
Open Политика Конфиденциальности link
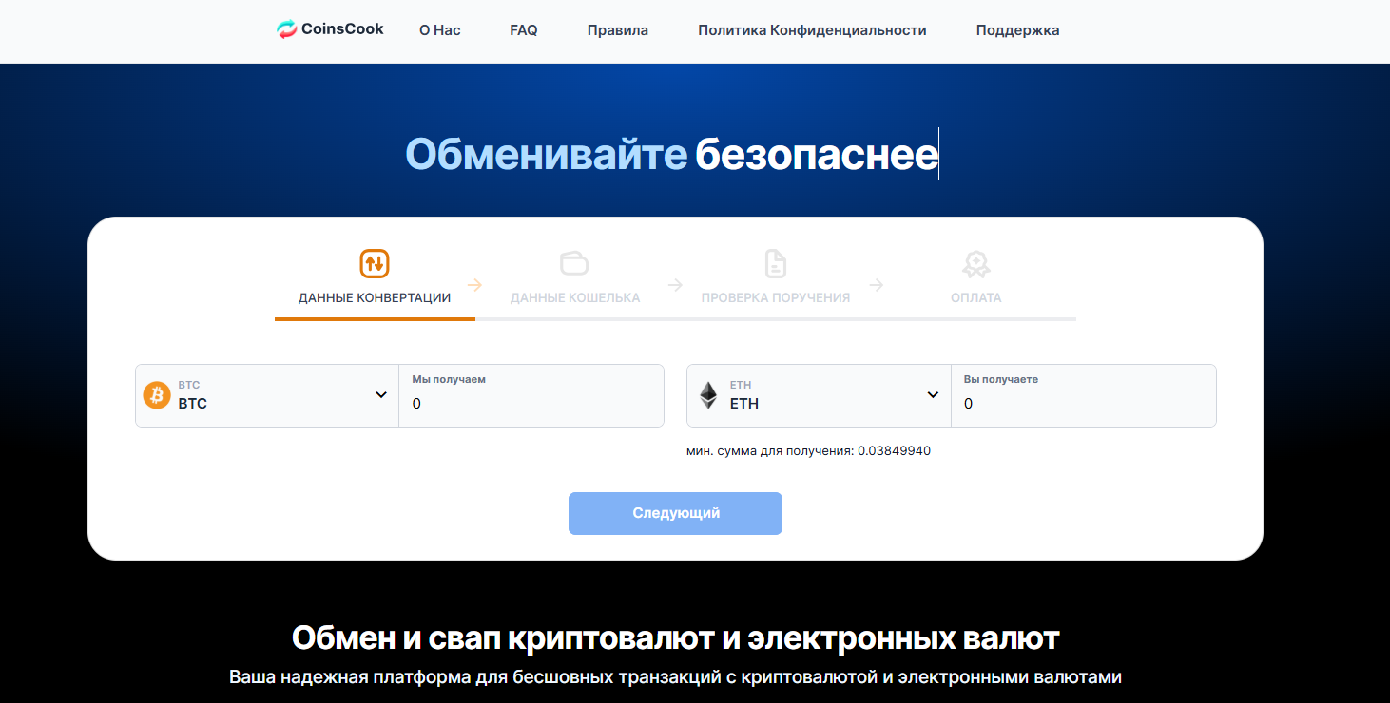(x=812, y=30)
